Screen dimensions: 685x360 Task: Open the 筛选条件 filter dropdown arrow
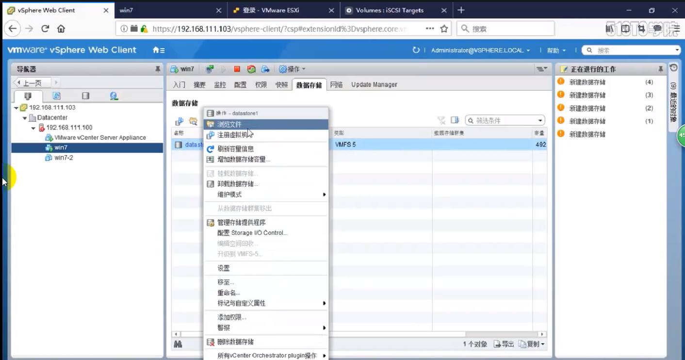(x=540, y=120)
